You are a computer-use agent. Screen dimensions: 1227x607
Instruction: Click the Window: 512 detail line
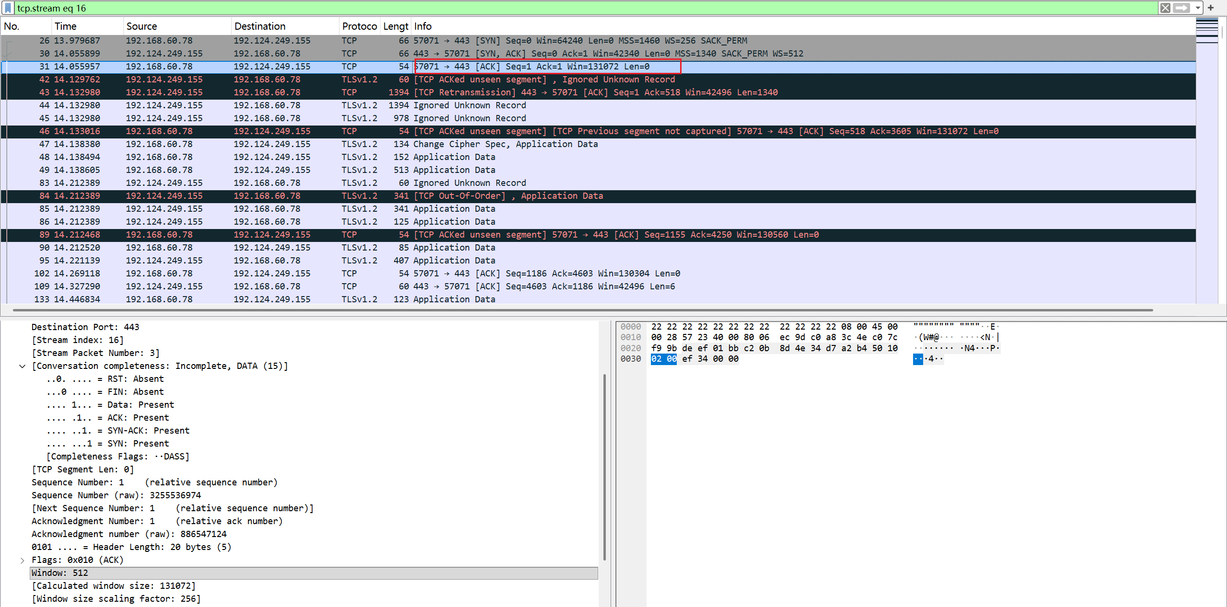point(314,573)
